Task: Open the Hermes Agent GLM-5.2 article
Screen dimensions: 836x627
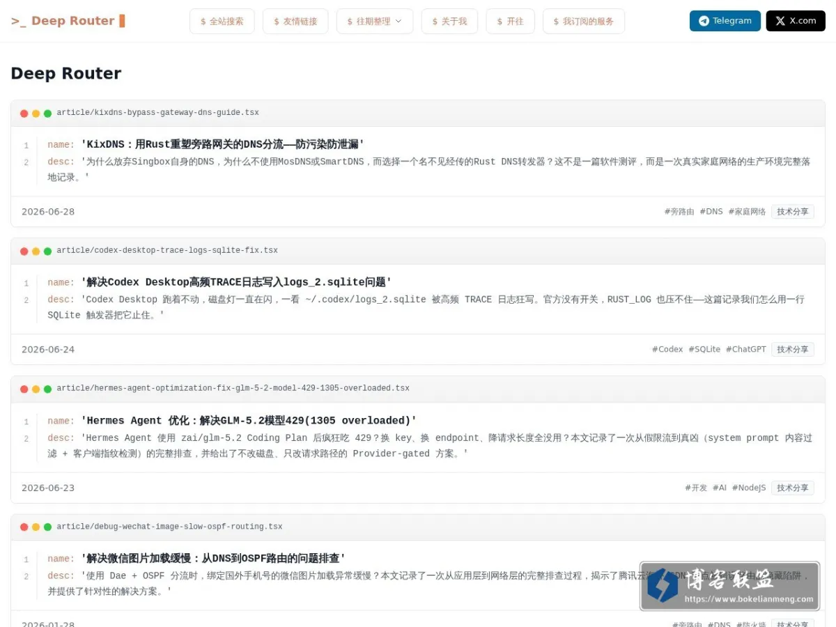Action: point(249,420)
